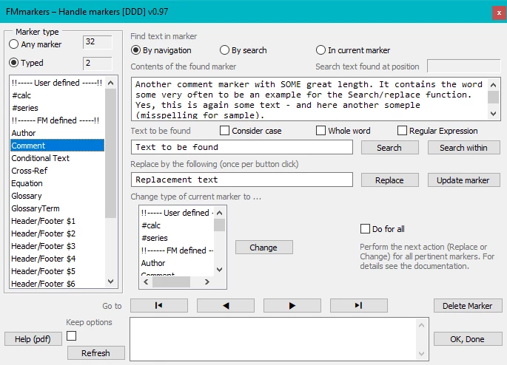Click vertical scrollbar thumb of Marker type list

110,153
